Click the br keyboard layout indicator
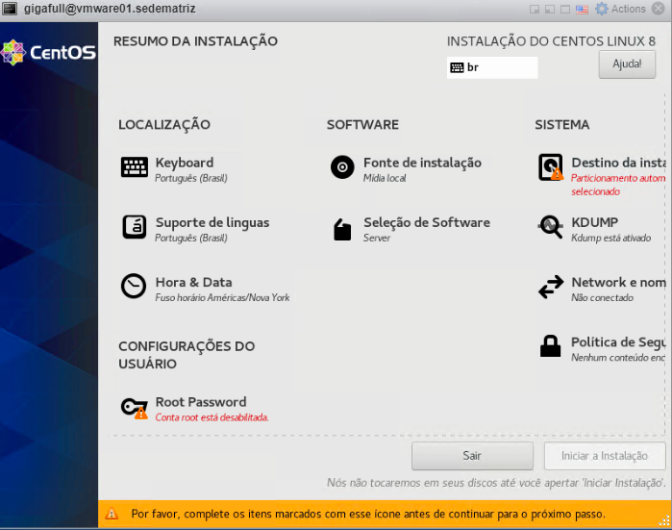 [x=492, y=67]
